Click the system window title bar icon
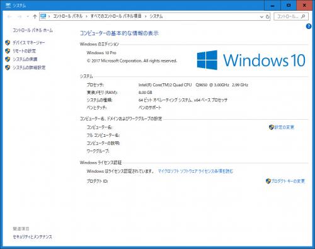The height and width of the screenshot is (249, 315). [8, 5]
